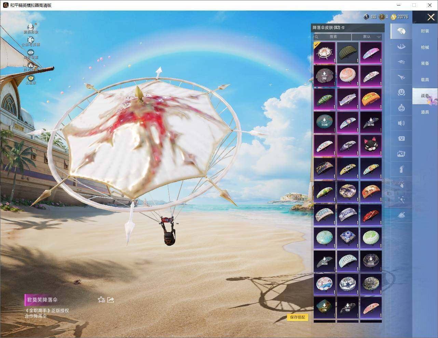This screenshot has height=338, width=438.
Task: Select the speaker voice category sidebar icon
Action: [x=401, y=123]
